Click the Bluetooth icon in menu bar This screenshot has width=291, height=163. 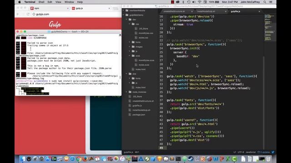click(183, 2)
